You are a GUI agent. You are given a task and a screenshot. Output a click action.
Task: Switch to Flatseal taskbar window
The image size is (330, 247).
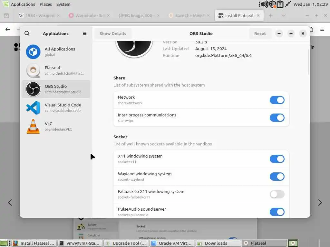click(264, 243)
